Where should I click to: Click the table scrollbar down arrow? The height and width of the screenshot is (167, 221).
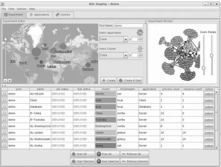[217, 148]
